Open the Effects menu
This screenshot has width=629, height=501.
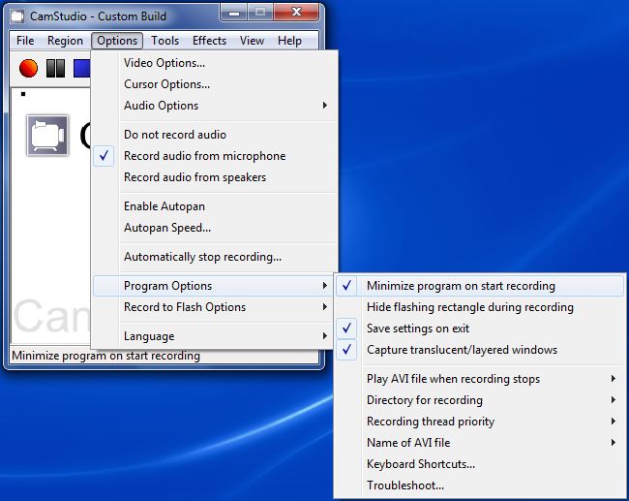point(209,41)
